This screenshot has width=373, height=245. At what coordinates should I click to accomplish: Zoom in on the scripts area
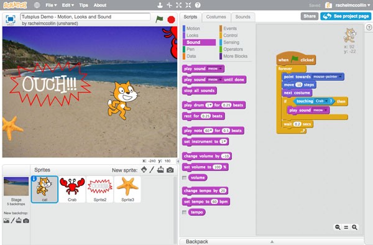[354, 227]
